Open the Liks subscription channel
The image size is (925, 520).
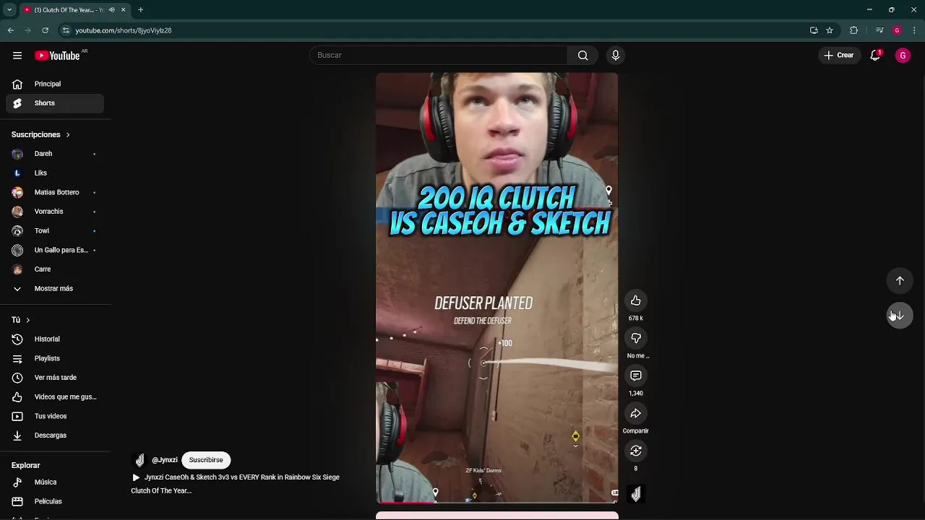point(55,173)
